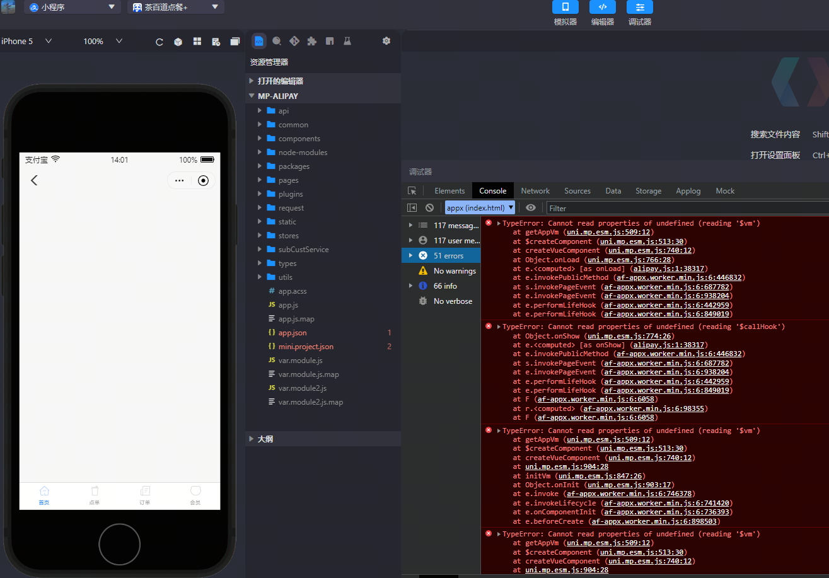Click the refresh icon in simulator toolbar
Viewport: 829px width, 578px height.
[x=159, y=42]
